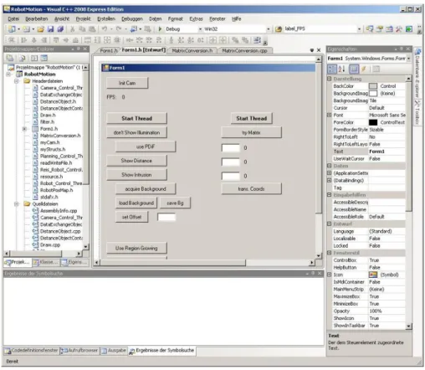Toggle auto-hide pin on Eigenschaften panel
Image resolution: width=425 pixels, height=370 pixels.
[x=402, y=49]
